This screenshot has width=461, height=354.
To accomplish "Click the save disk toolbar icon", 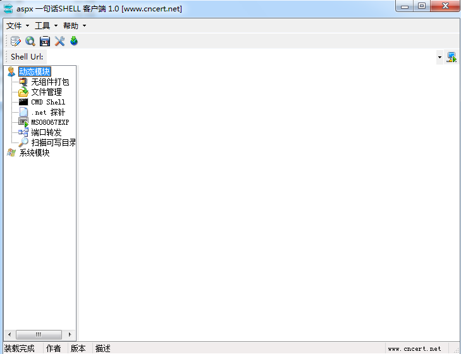I will (45, 41).
